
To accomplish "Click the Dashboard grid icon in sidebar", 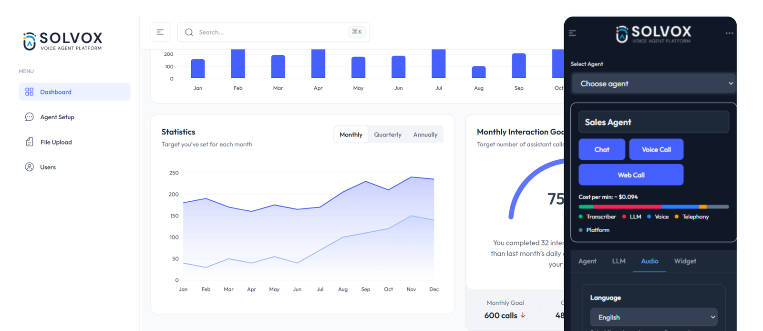I will point(29,92).
